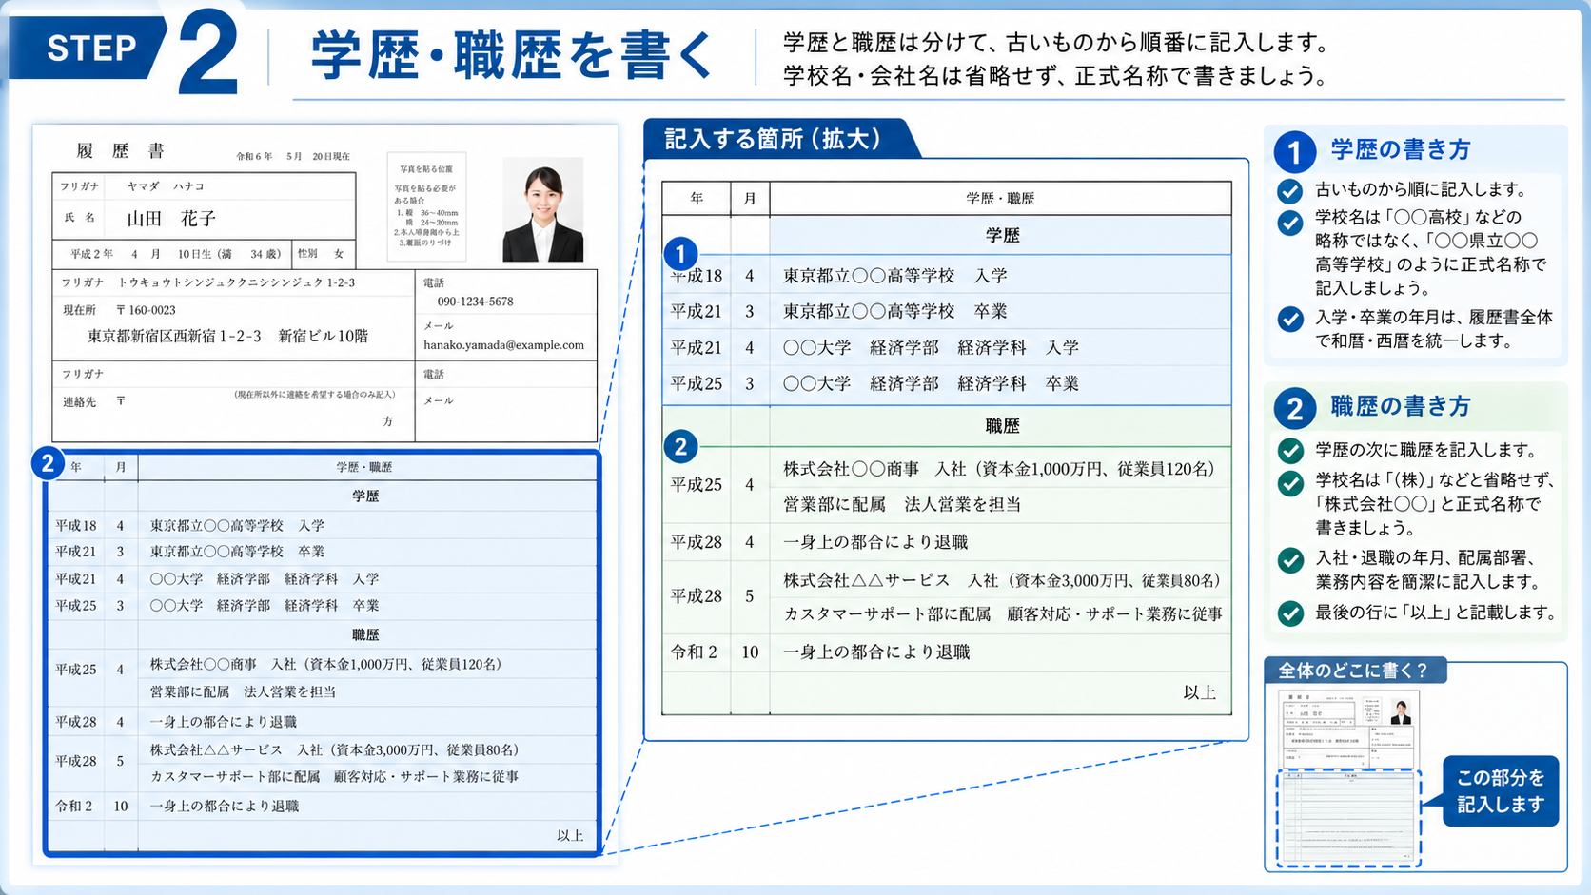Click the name 山田 花子 on the resume
Viewport: 1591px width, 895px height.
[x=172, y=219]
